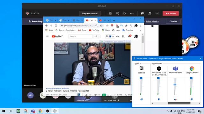
Task: Click the red Leave button
Action: pos(171,13)
